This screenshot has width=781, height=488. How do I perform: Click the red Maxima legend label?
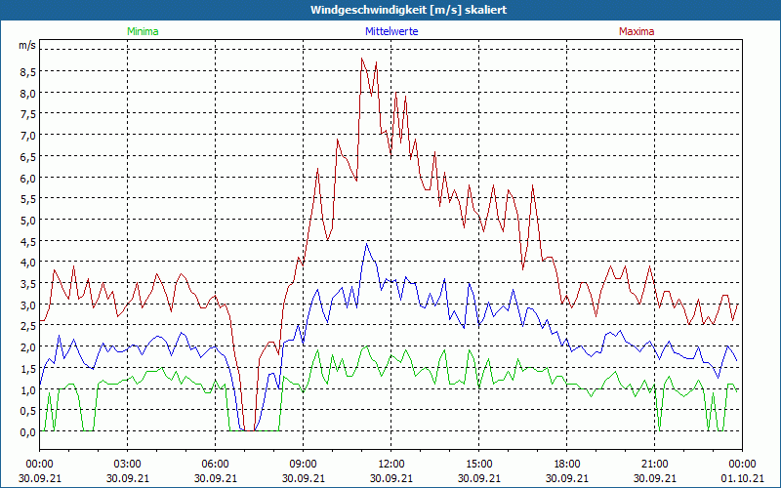click(637, 31)
